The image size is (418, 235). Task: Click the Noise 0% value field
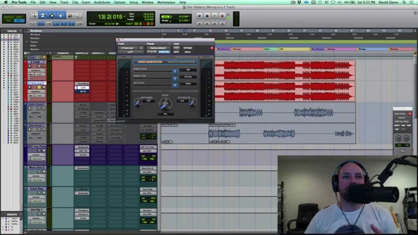[x=165, y=114]
